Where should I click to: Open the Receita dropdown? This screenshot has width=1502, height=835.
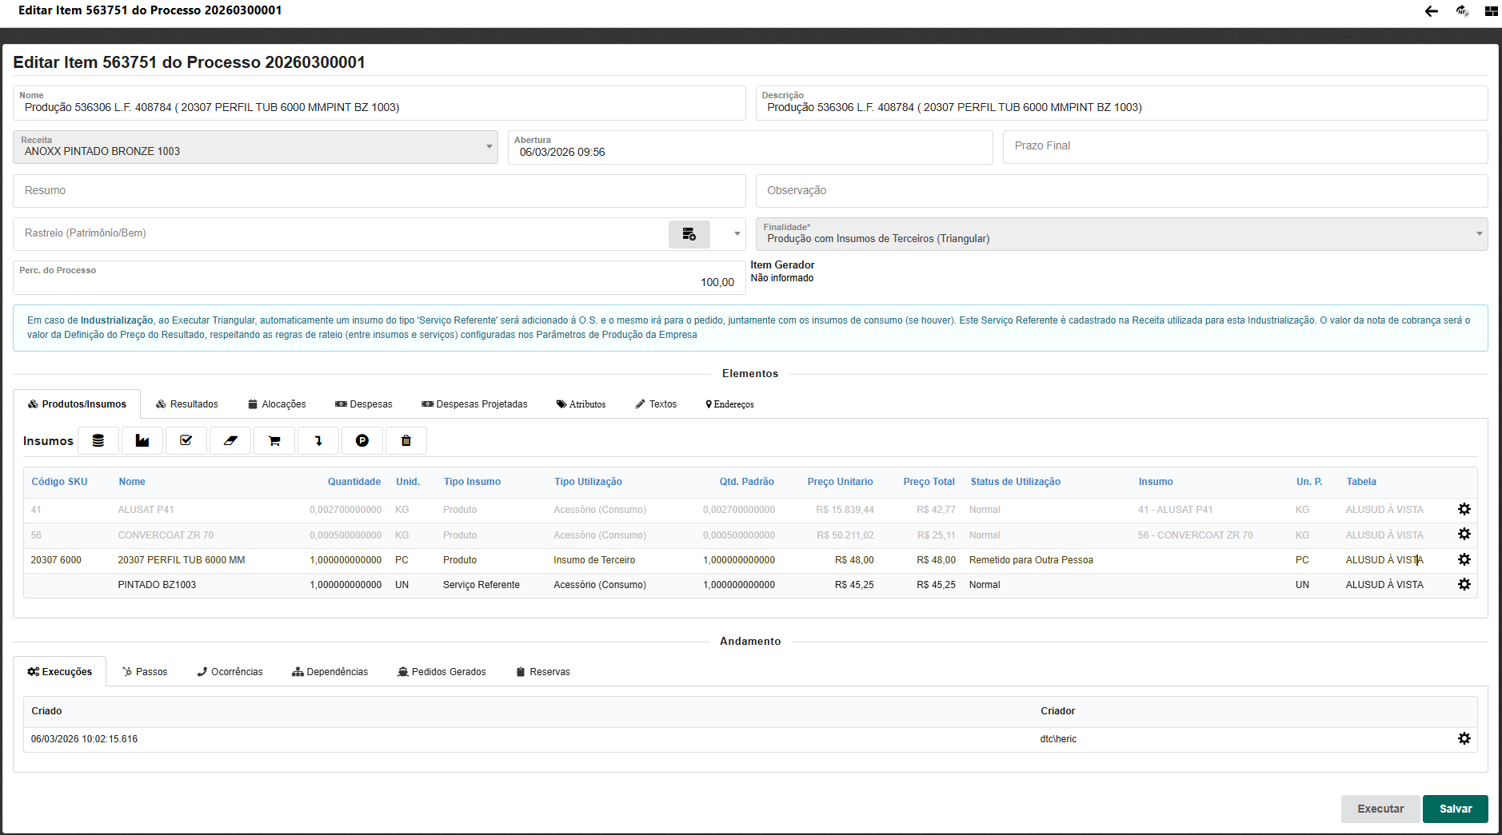tap(489, 147)
